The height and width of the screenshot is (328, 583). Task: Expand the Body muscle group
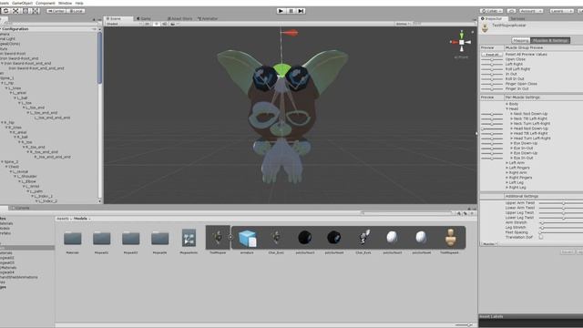tap(506, 104)
